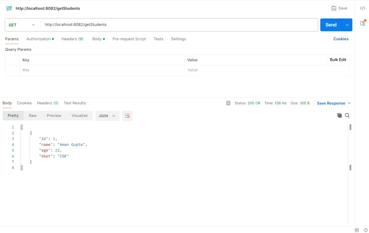Search within the response body
The image size is (369, 233).
[x=347, y=115]
